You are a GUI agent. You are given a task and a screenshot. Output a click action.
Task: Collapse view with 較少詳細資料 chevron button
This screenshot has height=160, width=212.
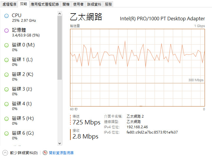click(x=5, y=153)
